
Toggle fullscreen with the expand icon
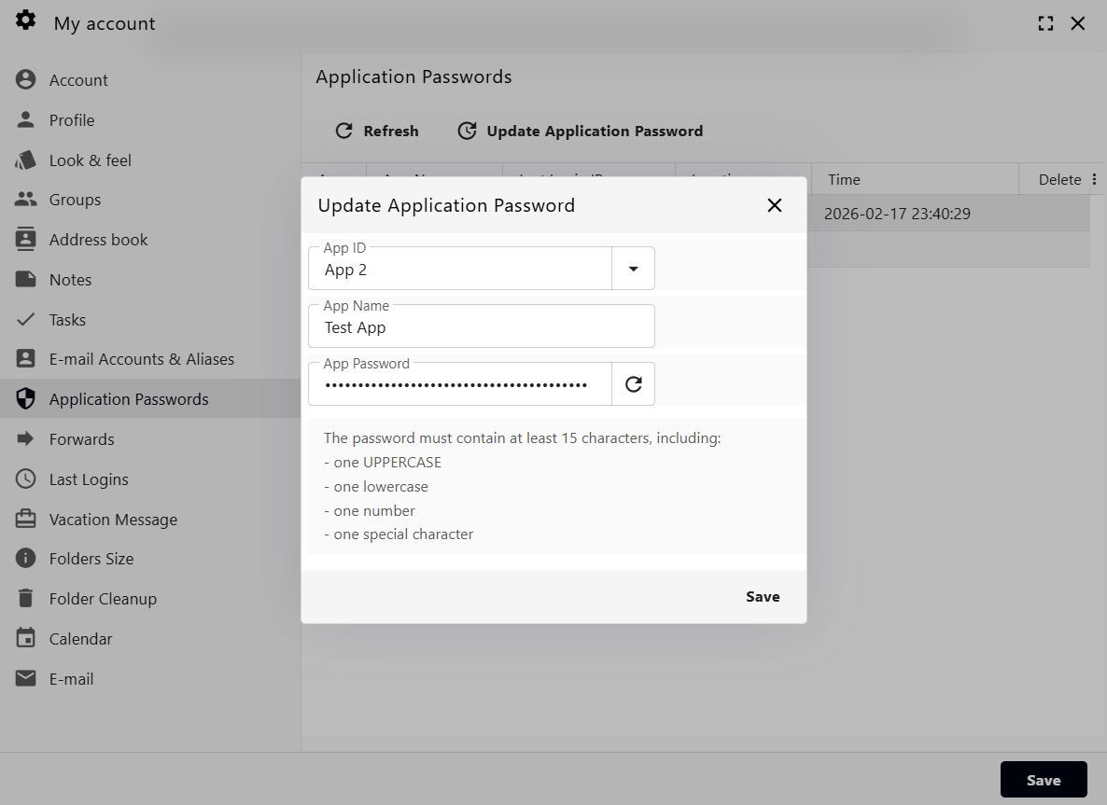pos(1045,22)
